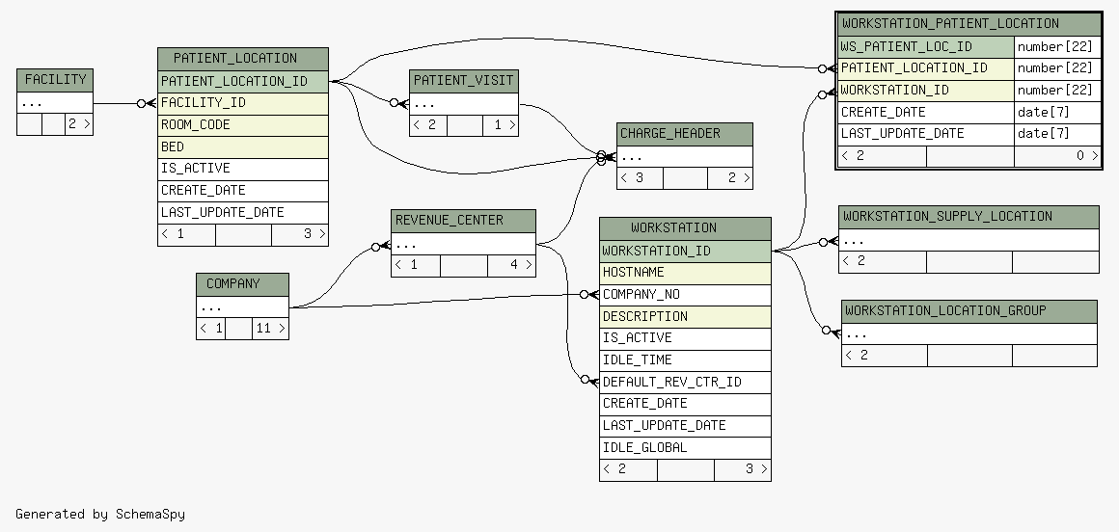Click the number[22] type beside WS_PATIENT_LOC_ID
Screen dimensions: 1119x532
[1057, 47]
